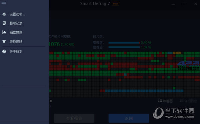
Task: Click the 返回 button
Action: [129, 118]
